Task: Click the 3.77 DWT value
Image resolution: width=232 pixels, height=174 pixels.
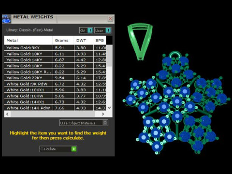Action: coord(81,96)
